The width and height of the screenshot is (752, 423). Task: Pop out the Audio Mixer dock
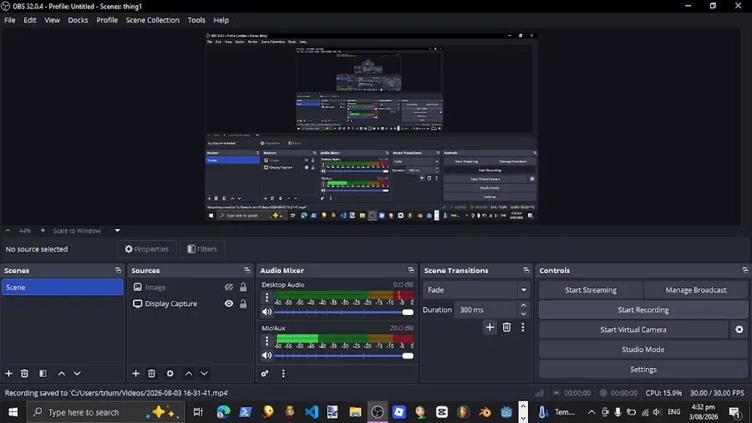click(x=411, y=271)
